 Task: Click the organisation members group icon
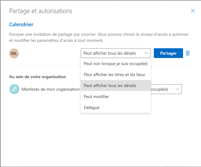click(14, 89)
